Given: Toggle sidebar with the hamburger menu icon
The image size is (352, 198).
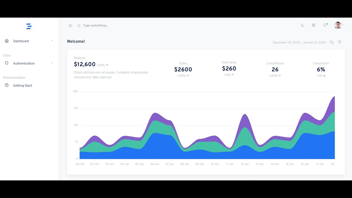Looking at the screenshot, I should [70, 26].
